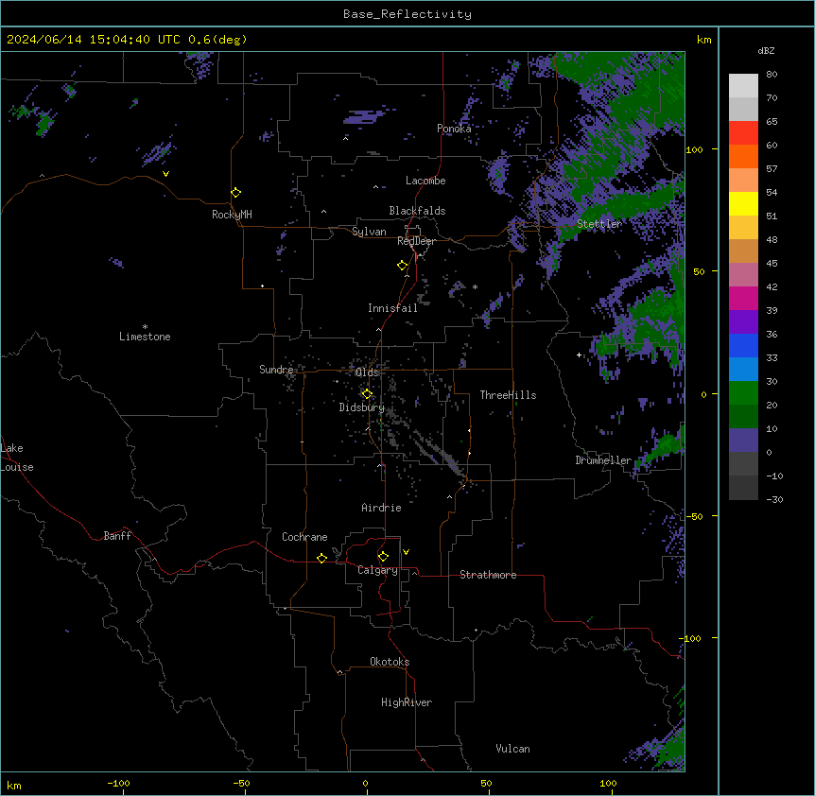Click the dBZ legend heading
The width and height of the screenshot is (815, 796).
[766, 50]
